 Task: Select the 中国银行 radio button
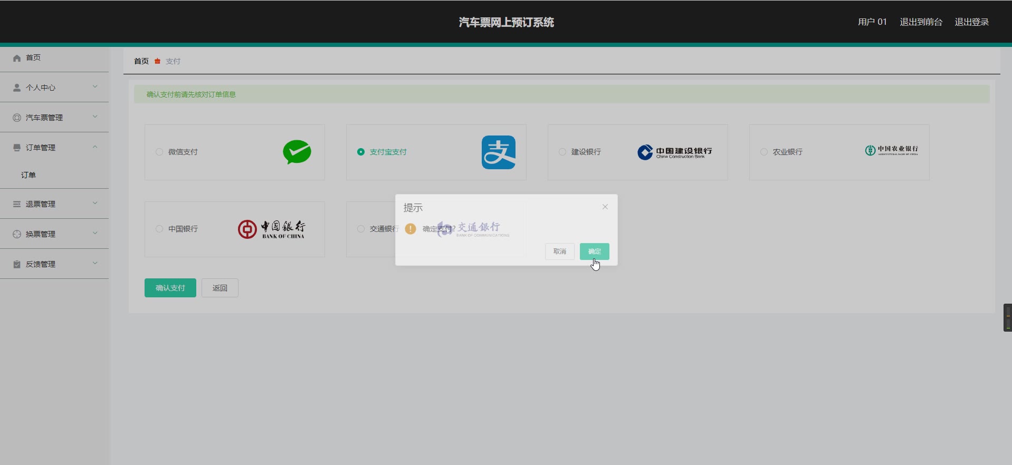[159, 229]
